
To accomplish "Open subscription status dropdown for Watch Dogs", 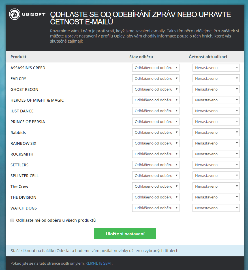I will click(156, 208).
